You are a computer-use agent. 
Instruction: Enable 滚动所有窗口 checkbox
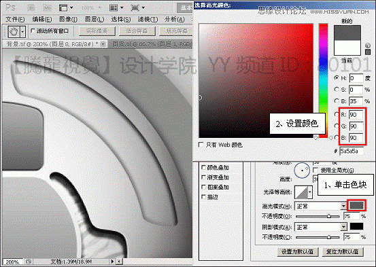tap(33, 31)
